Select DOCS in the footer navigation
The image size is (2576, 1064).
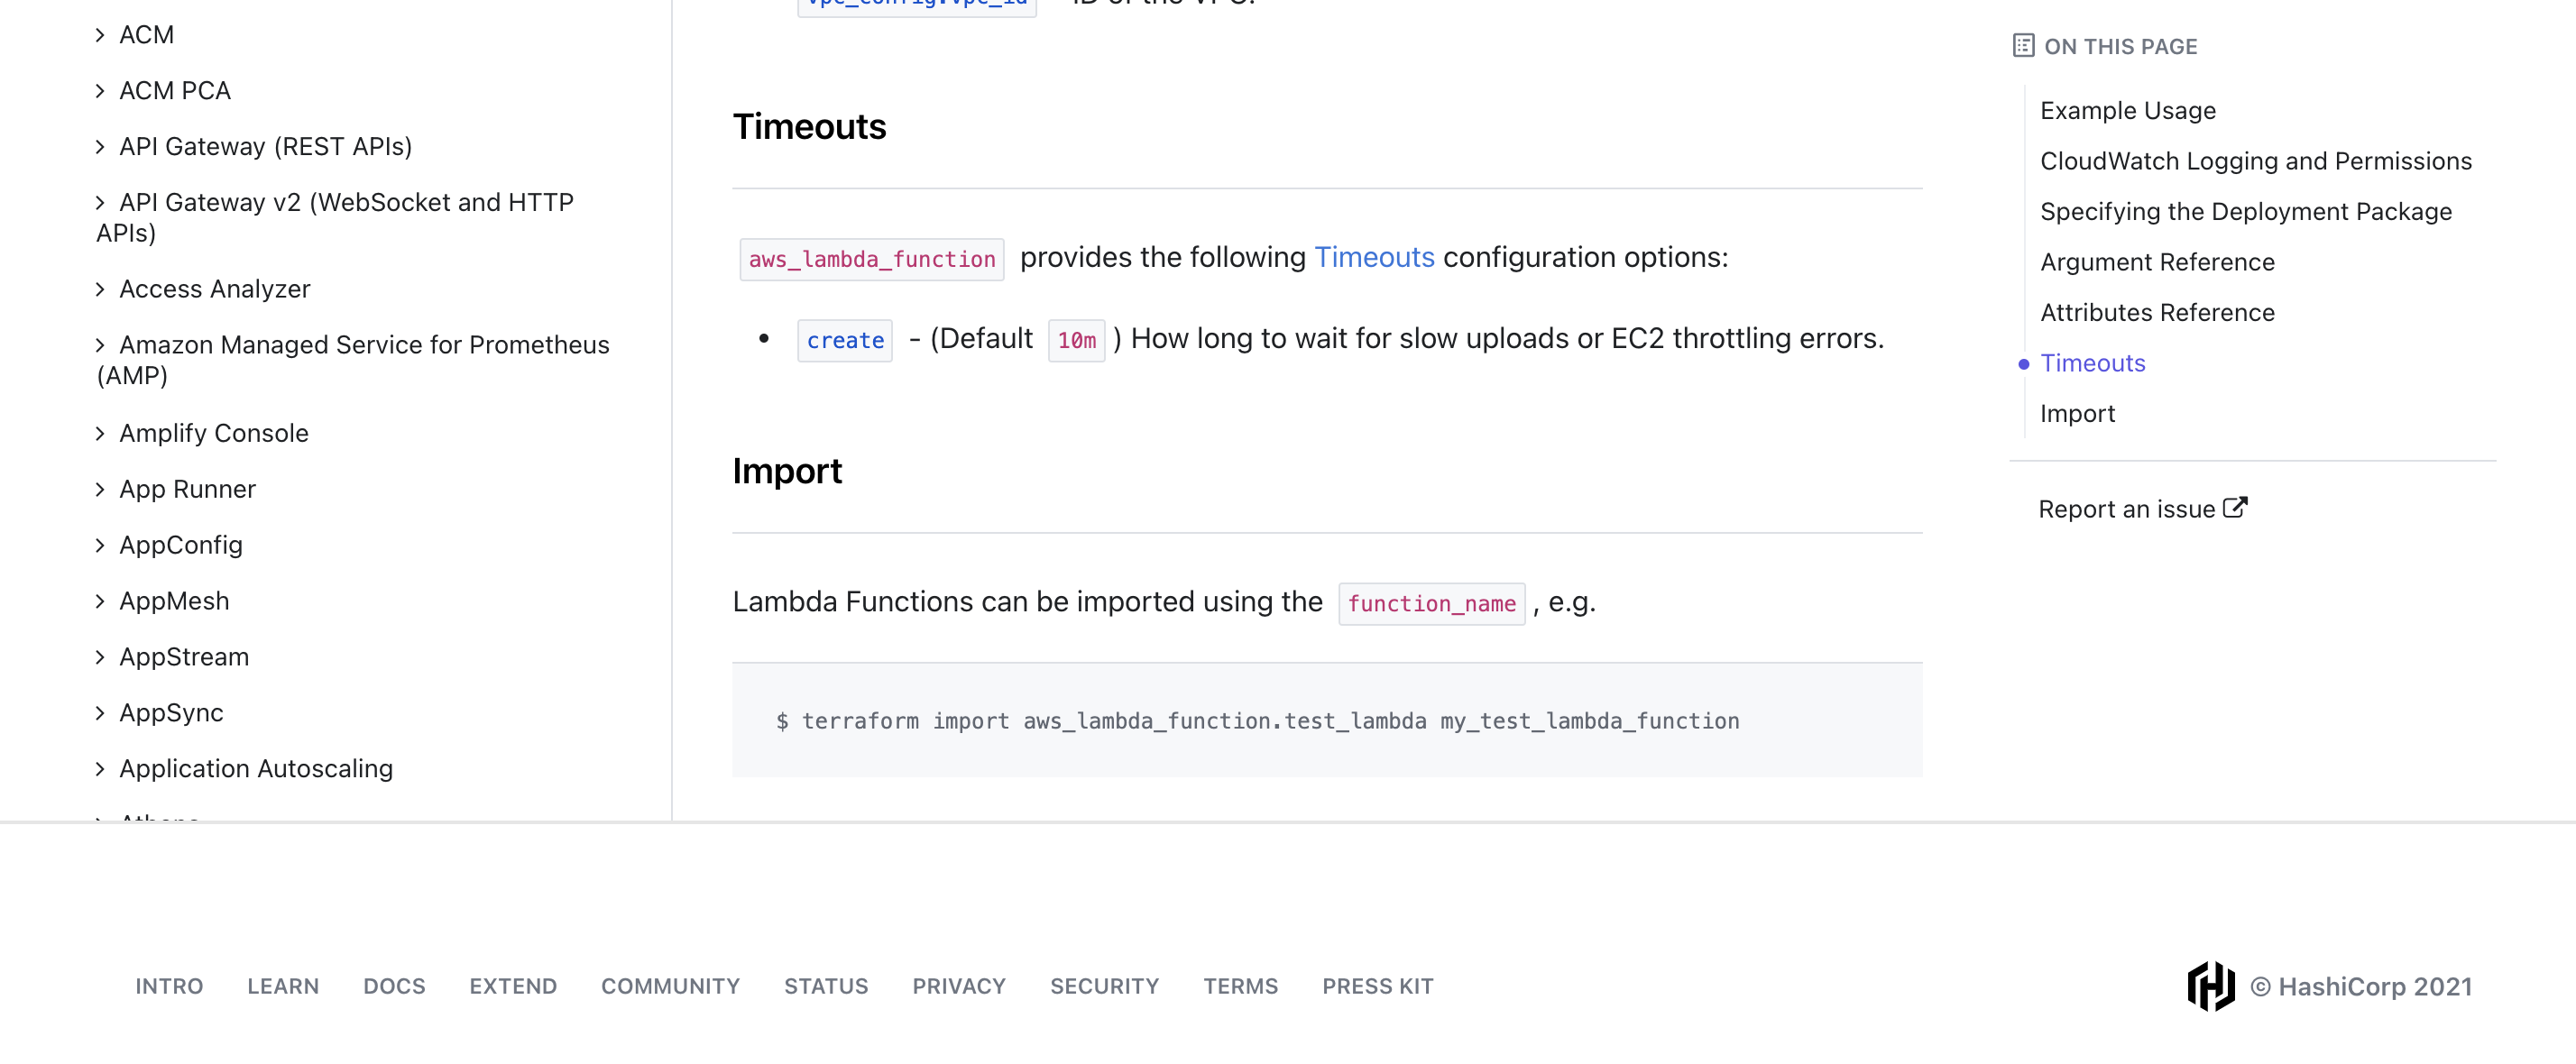[x=394, y=986]
